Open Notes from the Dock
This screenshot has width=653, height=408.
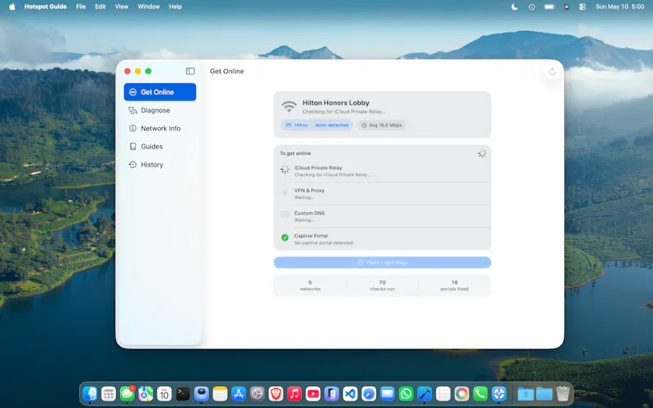coord(220,393)
